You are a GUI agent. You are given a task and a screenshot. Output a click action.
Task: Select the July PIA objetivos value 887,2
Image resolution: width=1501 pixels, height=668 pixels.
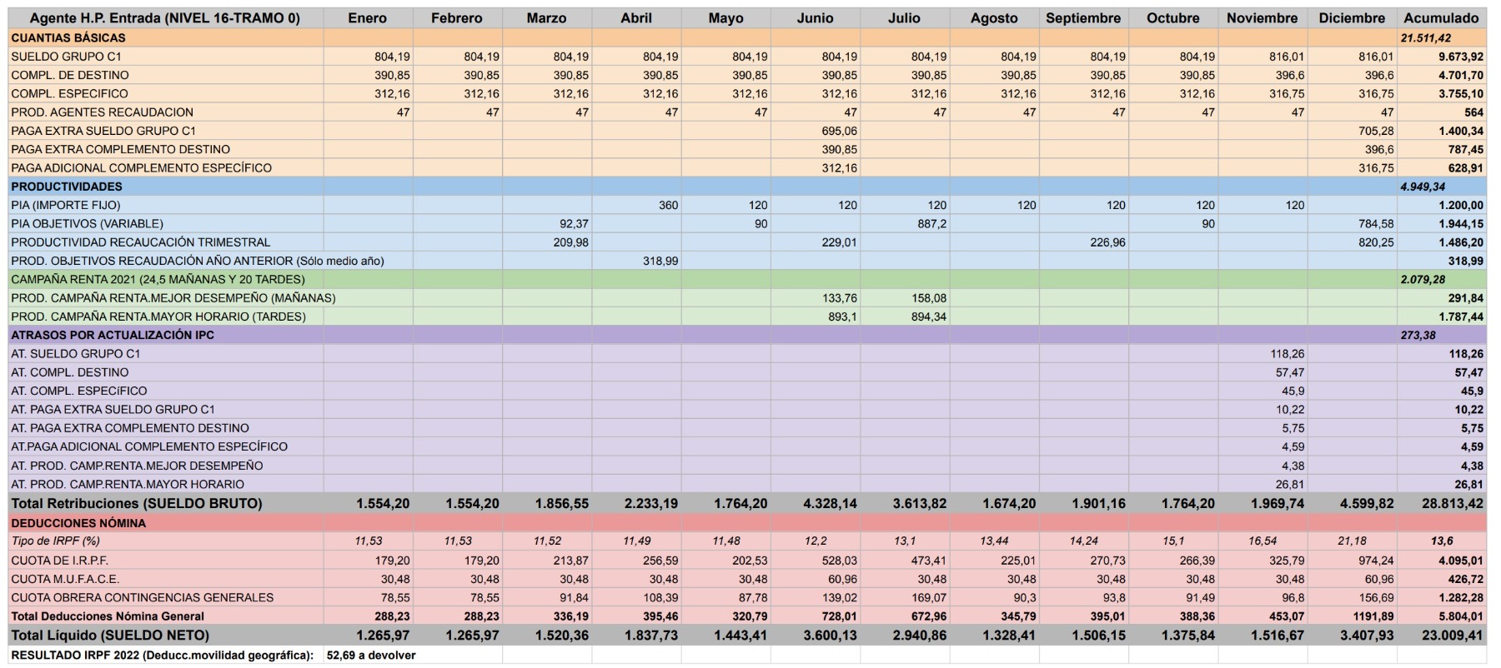pos(931,224)
